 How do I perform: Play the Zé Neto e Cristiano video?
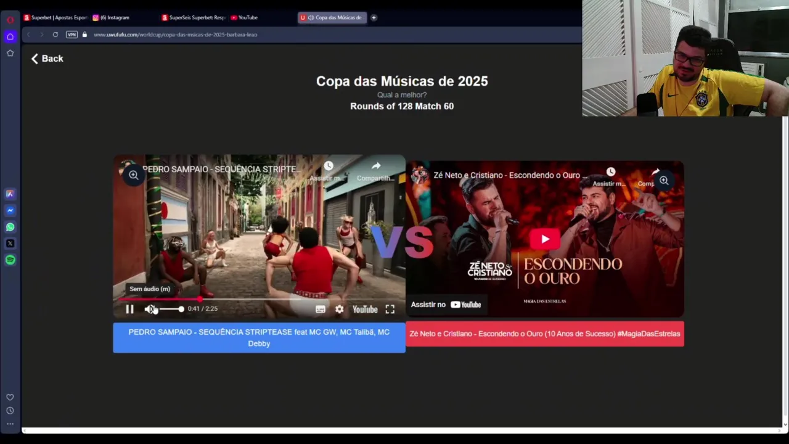tap(545, 239)
